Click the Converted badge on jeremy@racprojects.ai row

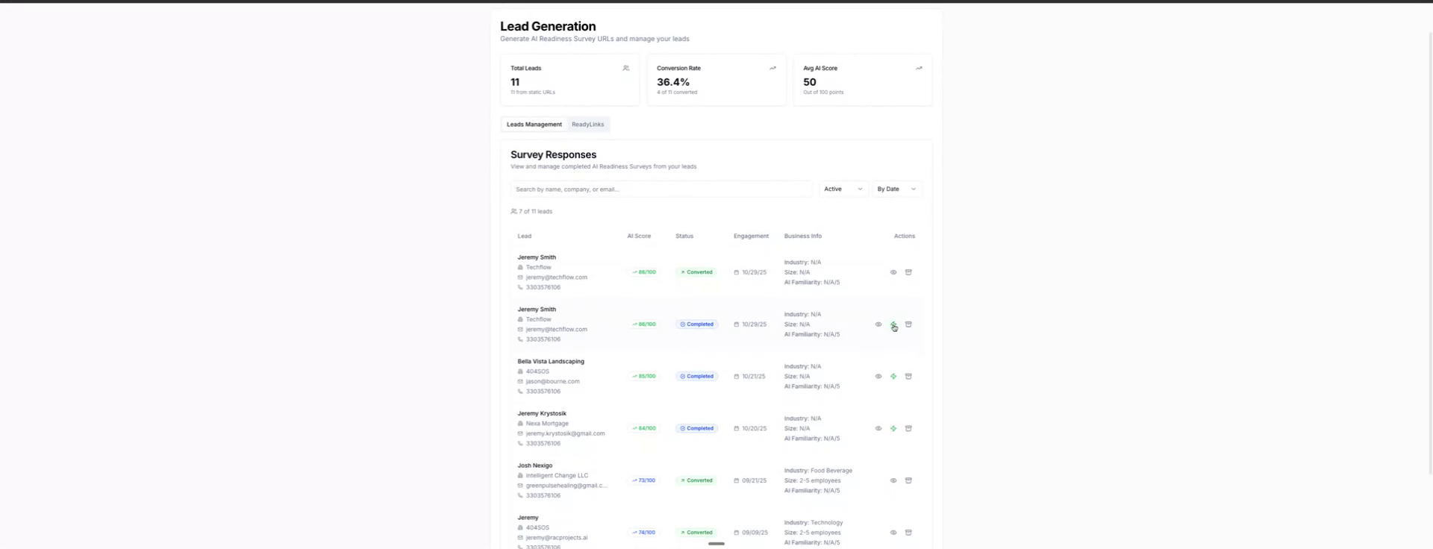pos(696,533)
